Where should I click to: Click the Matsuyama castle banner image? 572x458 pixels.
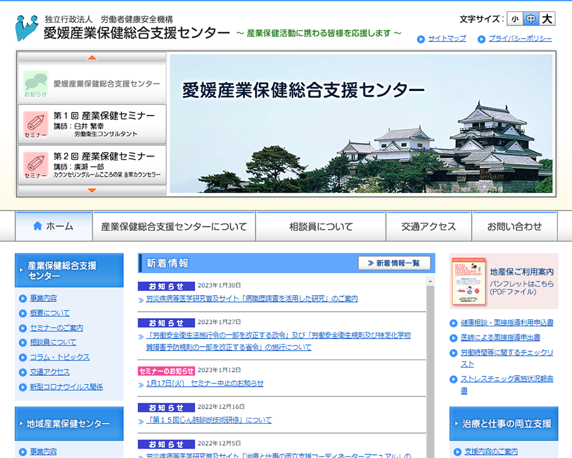coord(361,123)
